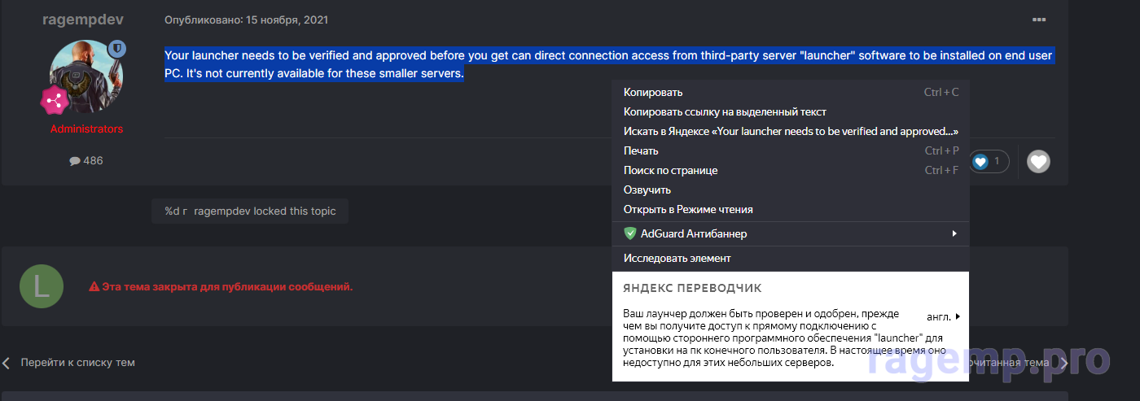This screenshot has width=1140, height=401.
Task: Click the red warning triangle icon
Action: point(94,287)
